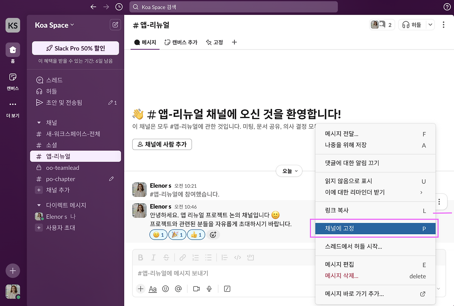Open the Slack Pro 50% 할인 offer
This screenshot has height=306, width=454.
(75, 48)
